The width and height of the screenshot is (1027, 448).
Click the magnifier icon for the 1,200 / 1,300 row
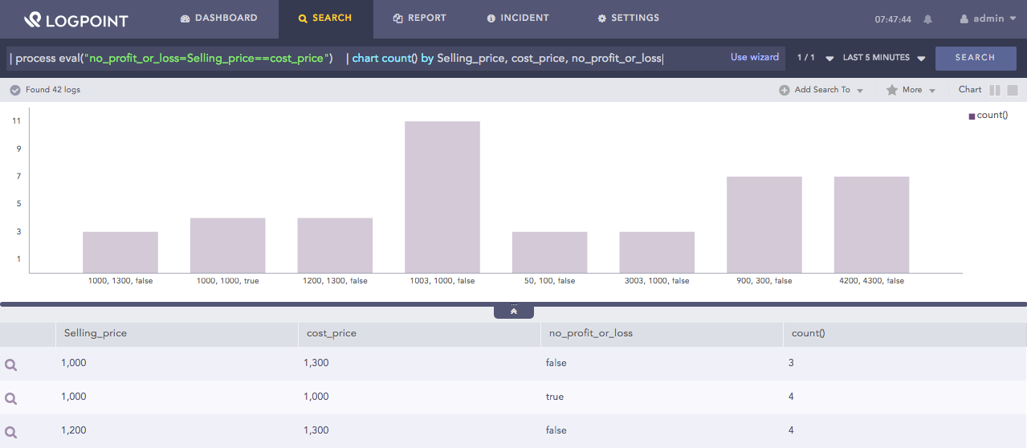click(x=11, y=432)
